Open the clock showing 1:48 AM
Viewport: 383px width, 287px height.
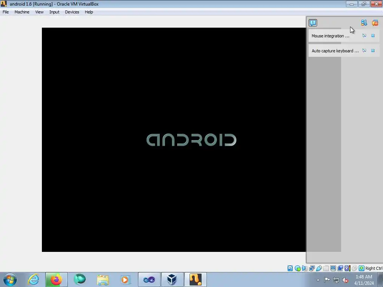364,280
